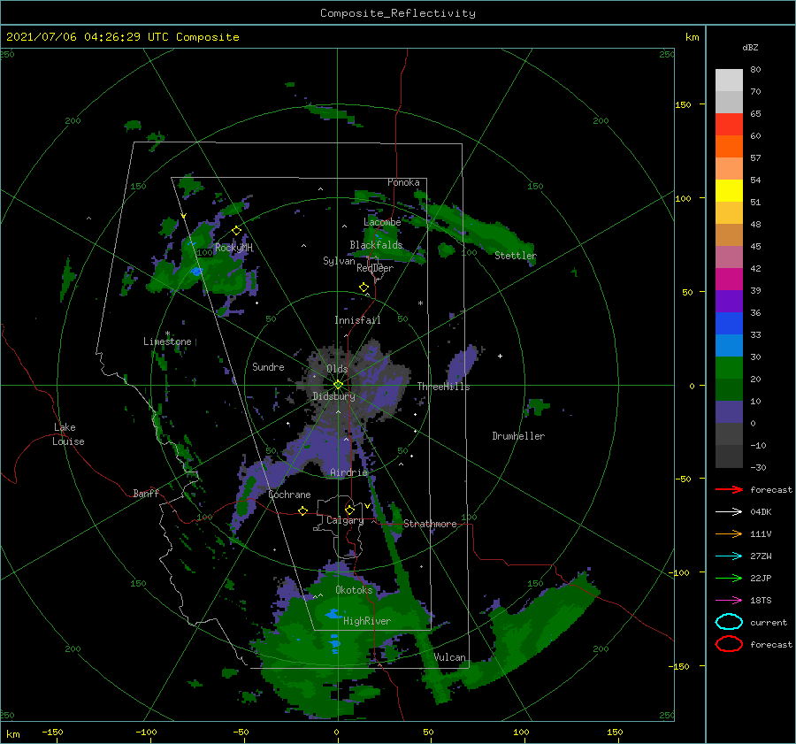
Task: Click the orange 111V arrow in legend
Action: coord(729,533)
